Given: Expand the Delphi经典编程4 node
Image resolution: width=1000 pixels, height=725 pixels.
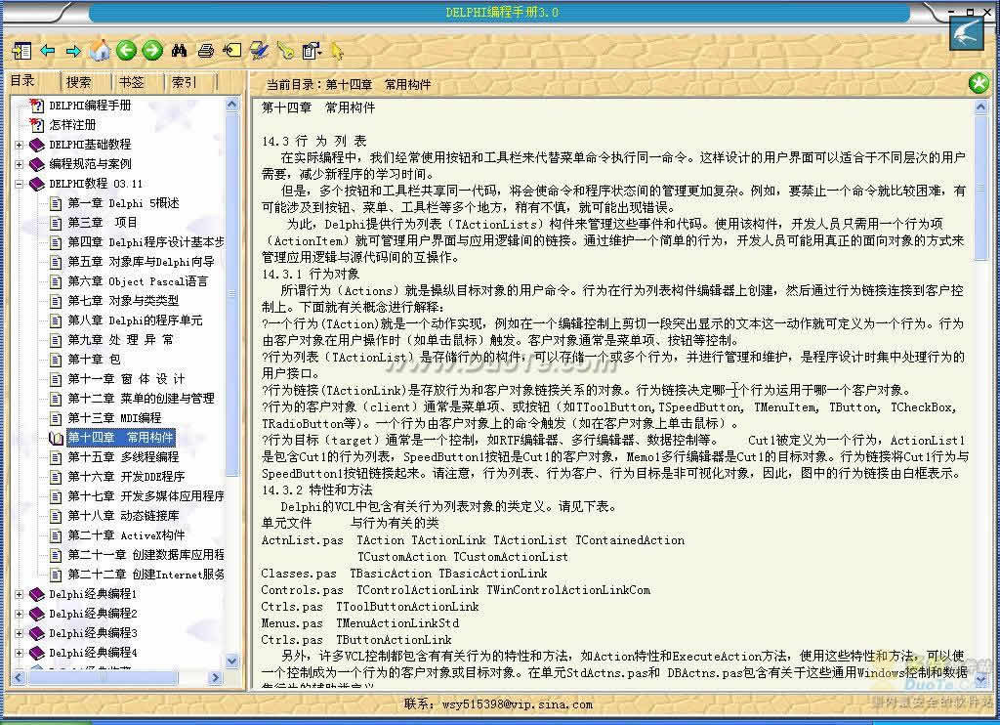Looking at the screenshot, I should (x=20, y=653).
